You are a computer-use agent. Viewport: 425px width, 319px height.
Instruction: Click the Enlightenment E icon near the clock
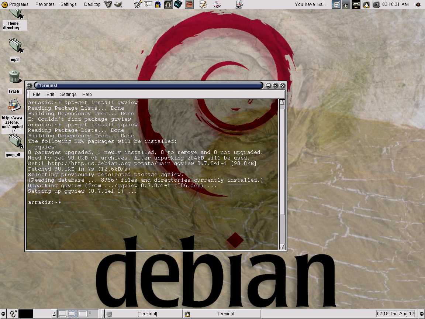pyautogui.click(x=335, y=4)
